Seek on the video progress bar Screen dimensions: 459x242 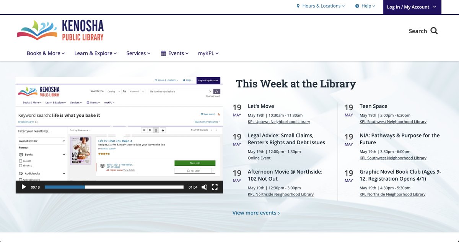point(114,187)
